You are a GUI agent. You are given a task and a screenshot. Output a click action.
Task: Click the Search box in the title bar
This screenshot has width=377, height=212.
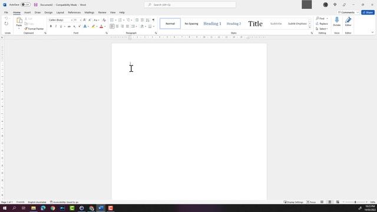[x=190, y=5]
